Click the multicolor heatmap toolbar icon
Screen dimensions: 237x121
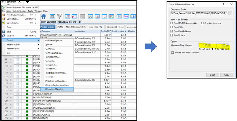[111, 16]
